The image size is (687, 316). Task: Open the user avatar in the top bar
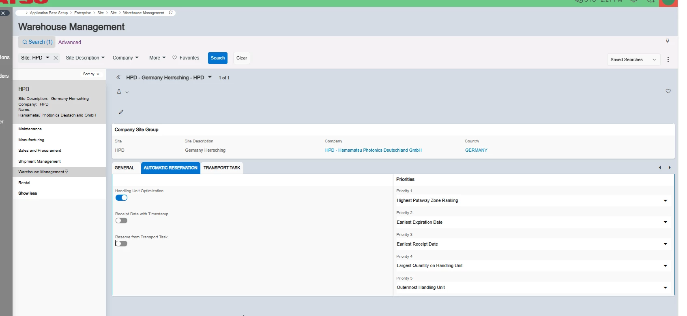point(668,2)
